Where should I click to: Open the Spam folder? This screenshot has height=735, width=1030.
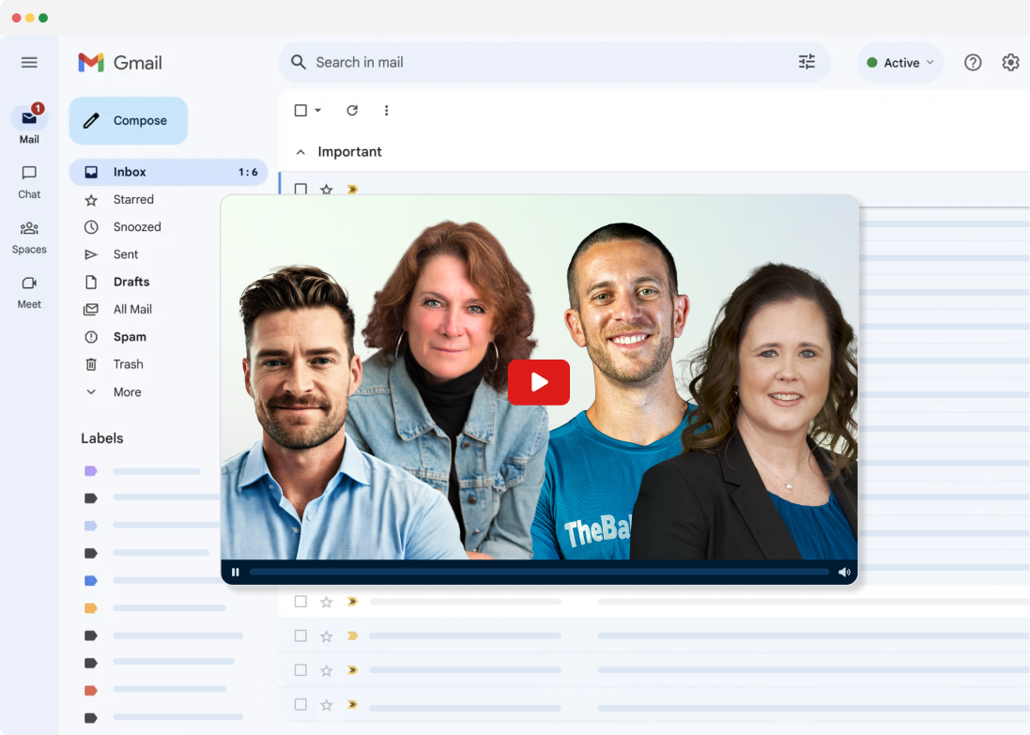(130, 337)
